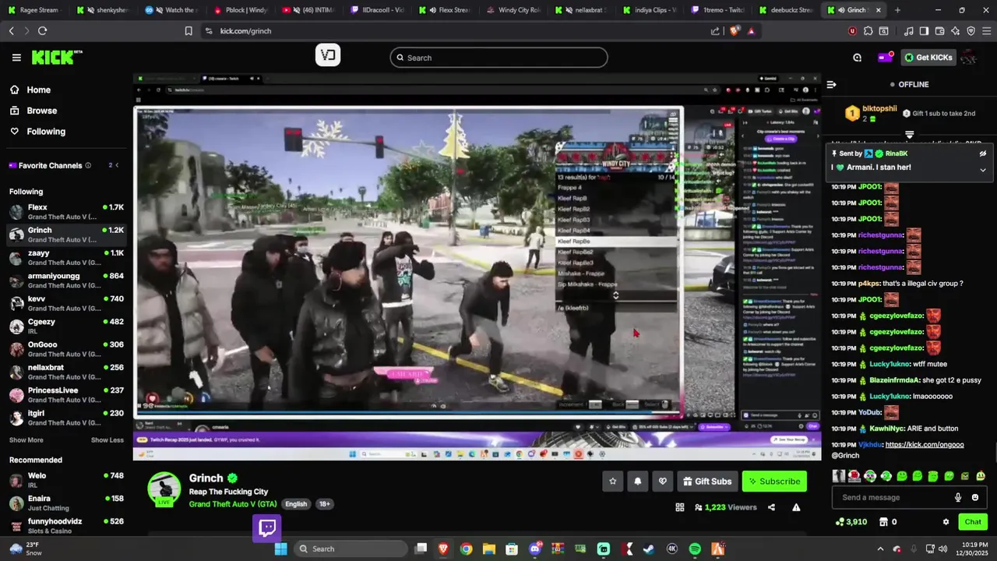Open zaayy channel in Following list
This screenshot has width=997, height=561.
click(x=66, y=258)
